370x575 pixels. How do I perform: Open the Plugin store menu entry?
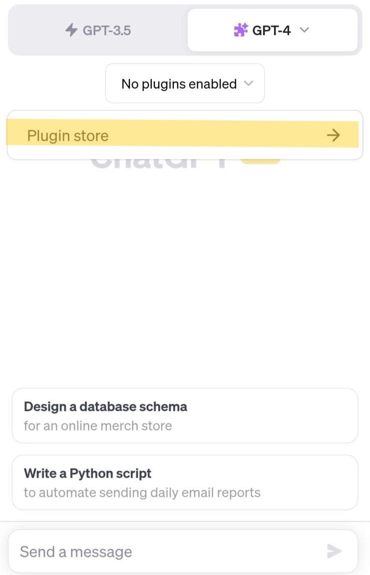[x=183, y=134]
